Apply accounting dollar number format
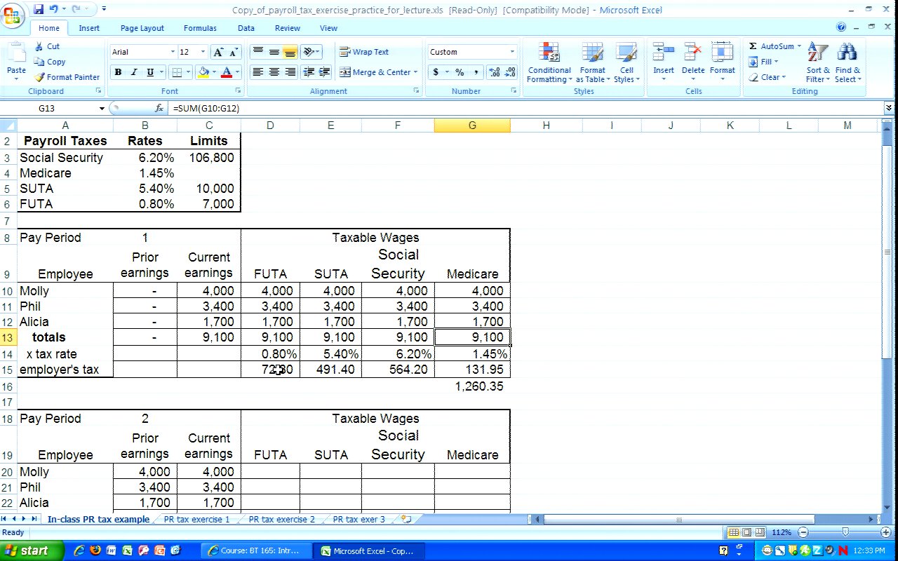This screenshot has height=561, width=898. 436,72
